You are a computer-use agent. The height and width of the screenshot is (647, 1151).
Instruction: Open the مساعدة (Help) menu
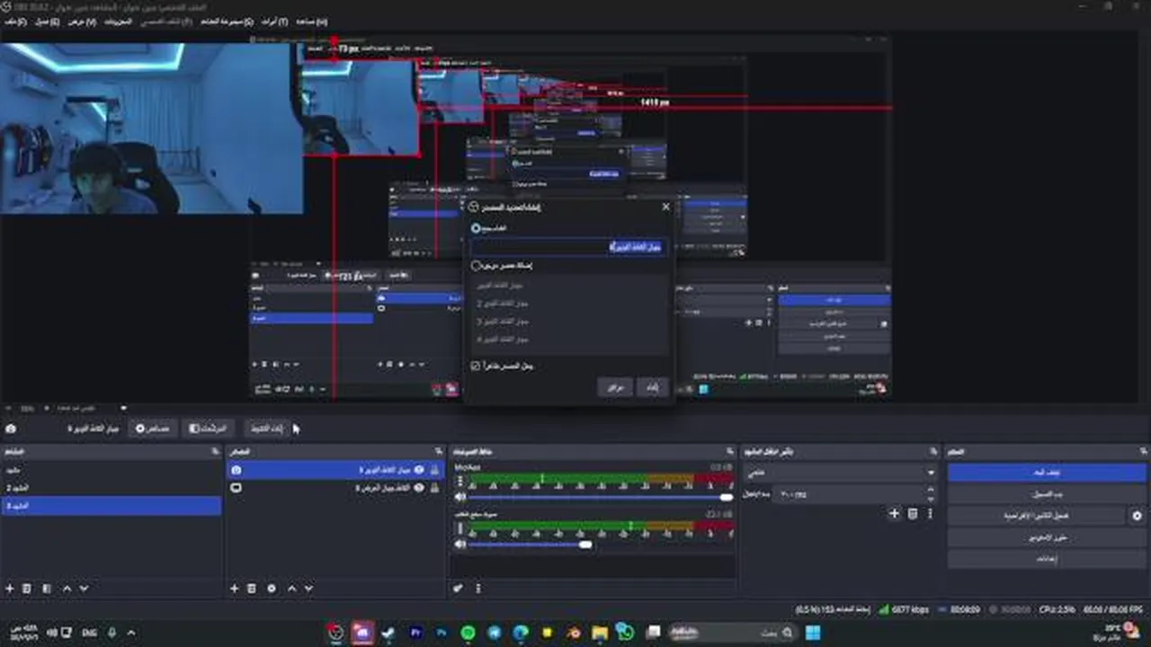tap(311, 22)
